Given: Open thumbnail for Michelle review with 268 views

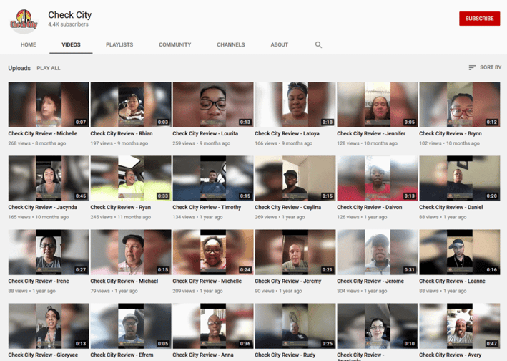Looking at the screenshot, I should pos(49,105).
